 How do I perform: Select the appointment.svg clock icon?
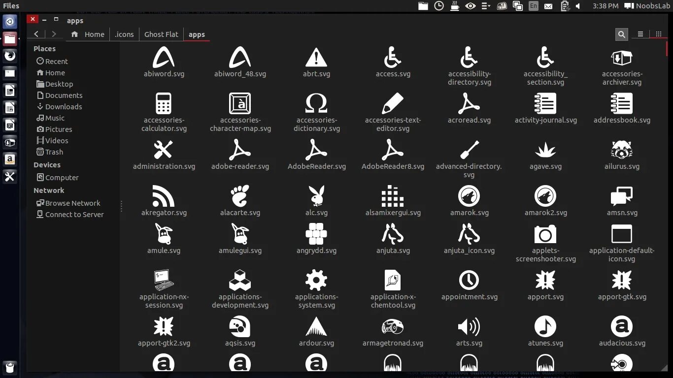click(469, 281)
